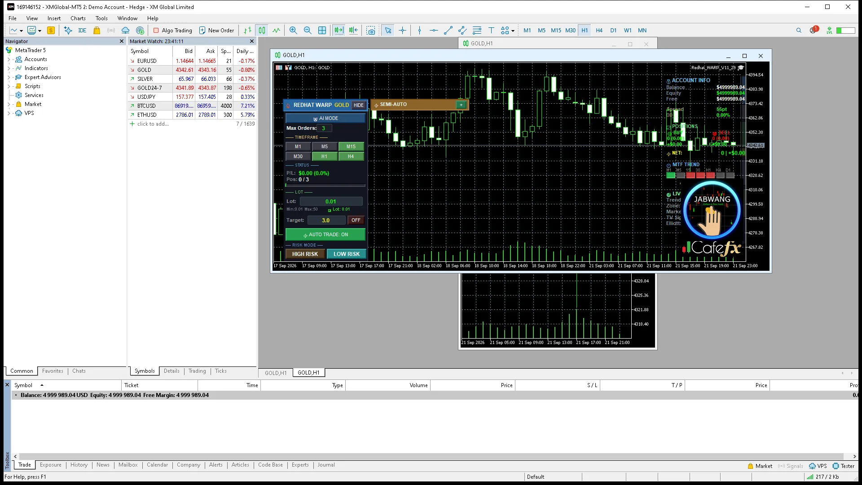862x485 pixels.
Task: Toggle the target OFF button
Action: pos(356,220)
